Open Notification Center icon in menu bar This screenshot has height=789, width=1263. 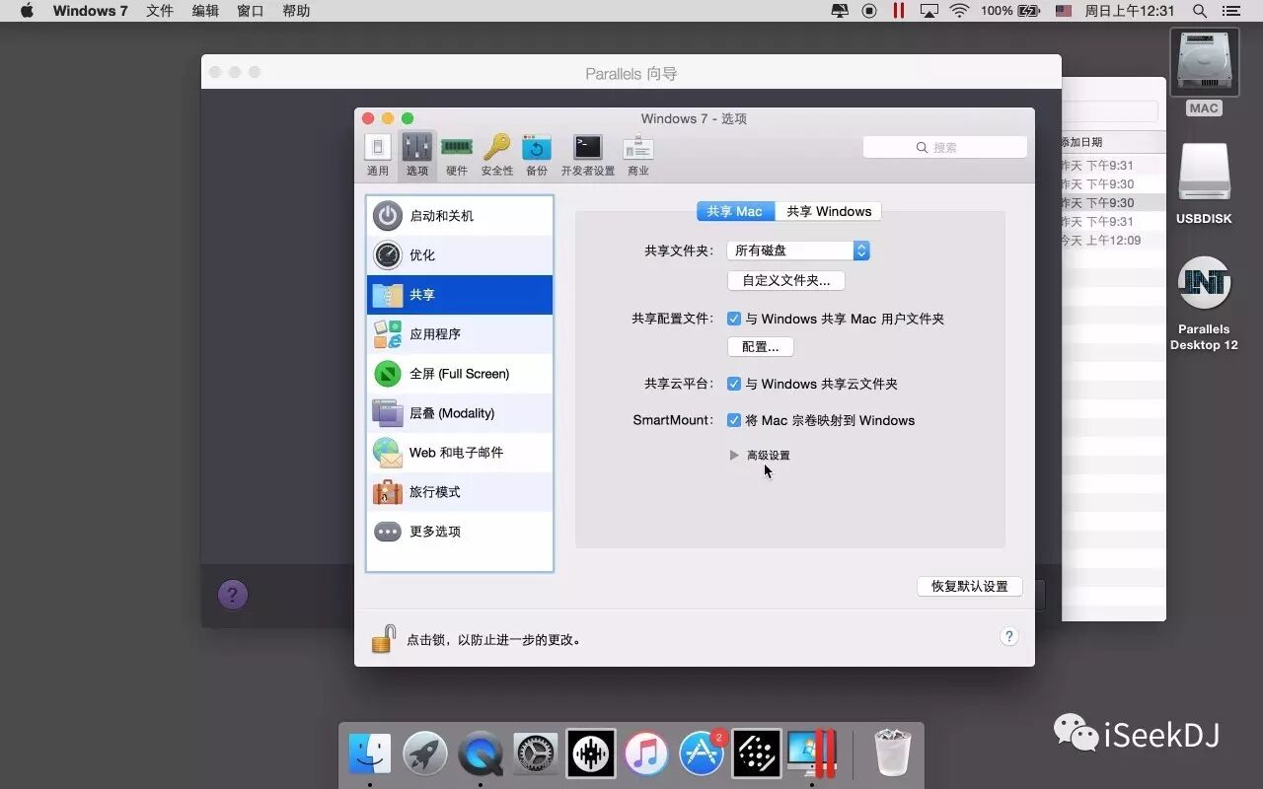tap(1230, 11)
